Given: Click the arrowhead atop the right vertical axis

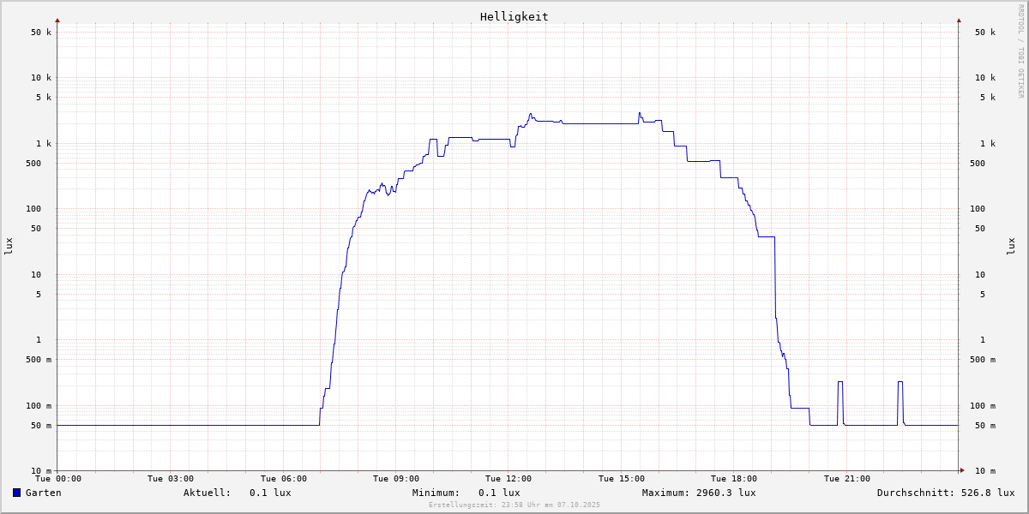Looking at the screenshot, I should [959, 20].
